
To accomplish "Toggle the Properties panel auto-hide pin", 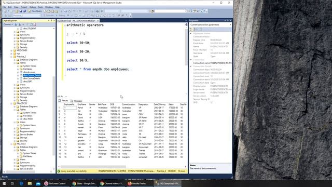I will tap(228, 21).
